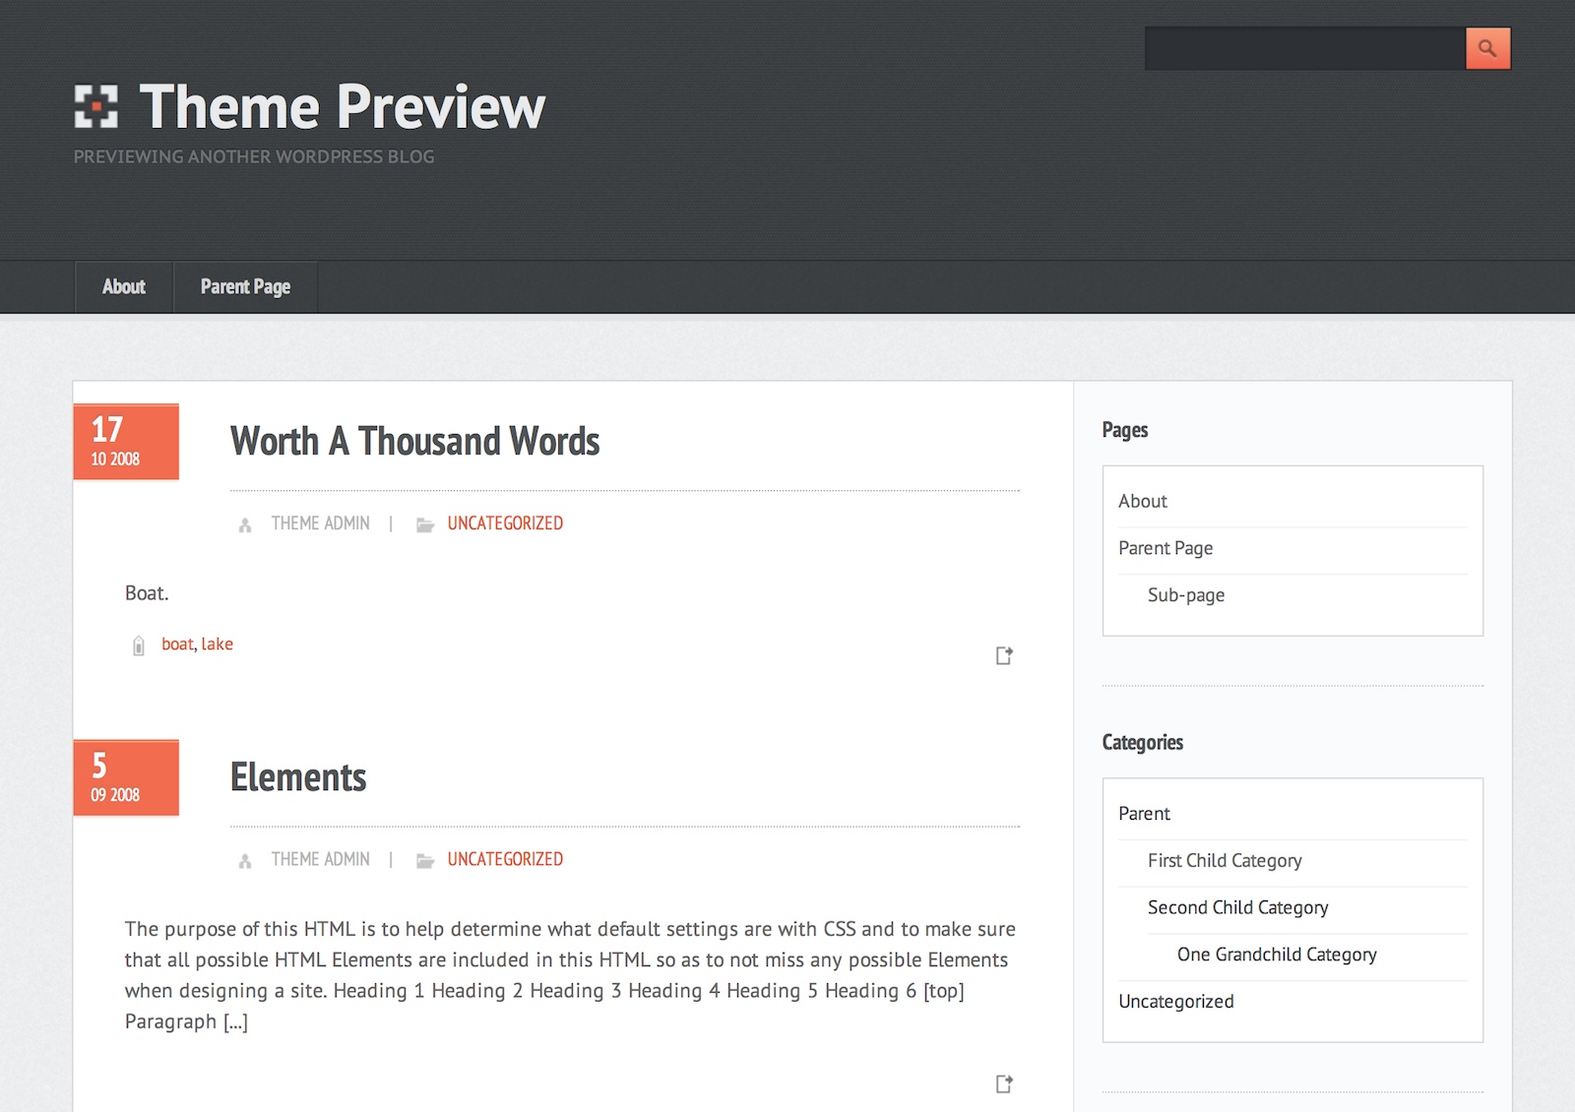Open the Elements post title
Screen dimensions: 1575x1112
click(298, 777)
